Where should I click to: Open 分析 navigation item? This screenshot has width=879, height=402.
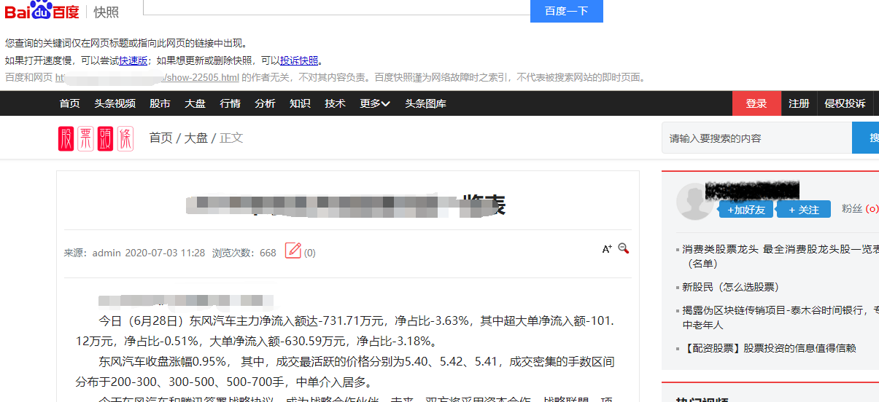[x=265, y=103]
